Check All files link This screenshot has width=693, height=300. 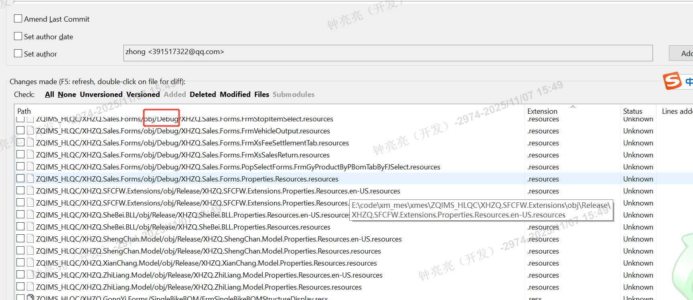point(49,95)
